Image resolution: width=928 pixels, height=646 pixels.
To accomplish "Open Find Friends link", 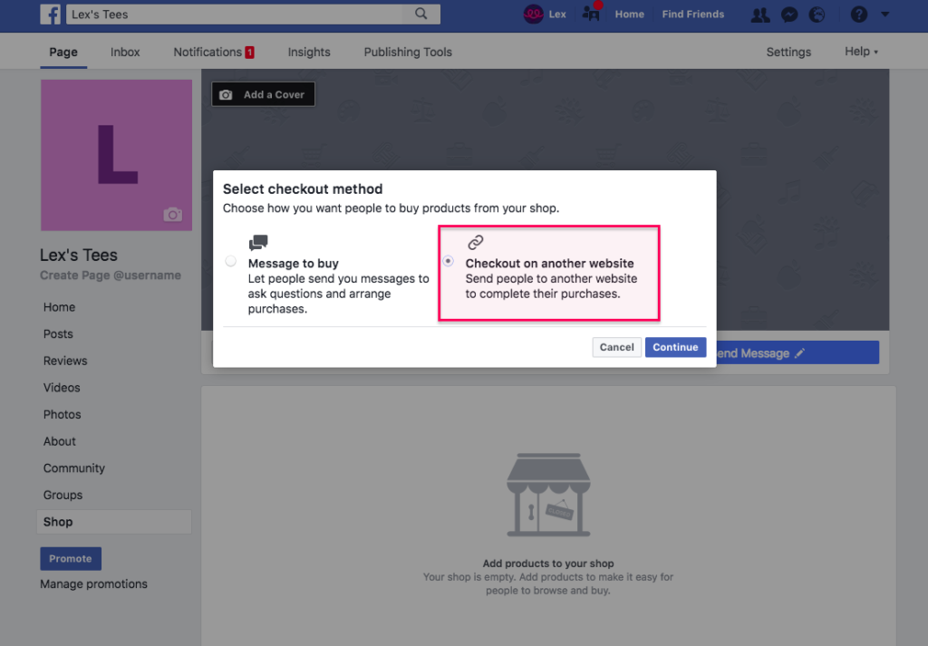I will [x=693, y=14].
